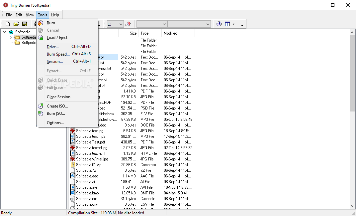
Task: Click the icon of Softpedia test.mp3
Action: point(73,136)
